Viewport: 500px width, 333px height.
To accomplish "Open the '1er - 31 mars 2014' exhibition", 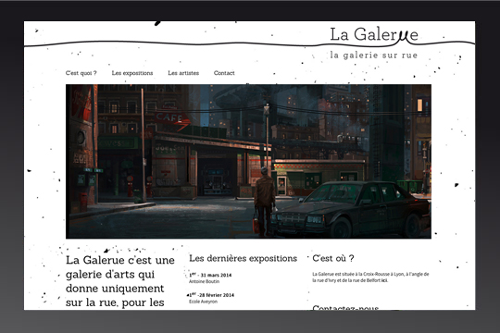I will click(210, 275).
